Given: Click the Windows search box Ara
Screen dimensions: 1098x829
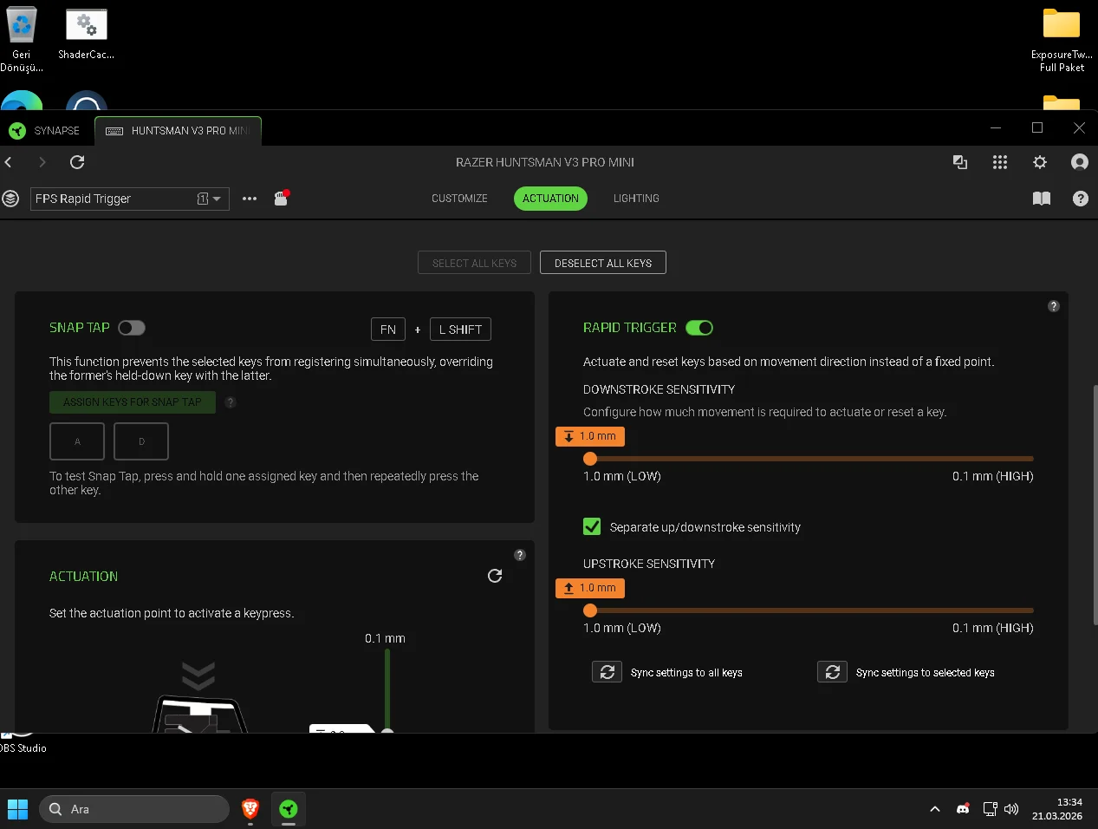Looking at the screenshot, I should (x=134, y=809).
